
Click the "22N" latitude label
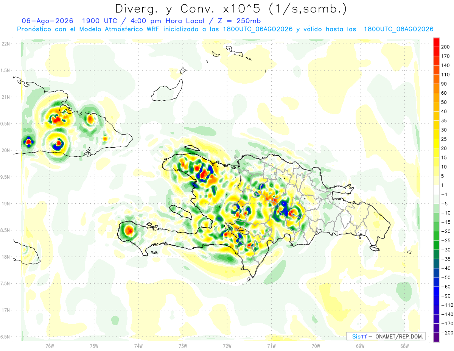pos(6,44)
